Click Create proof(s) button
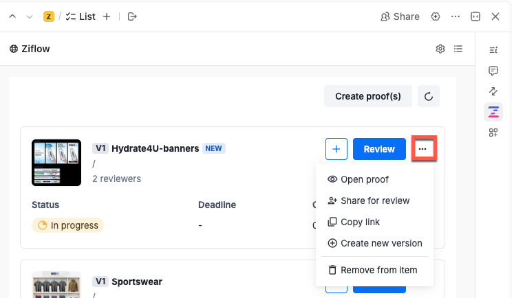Screen dimensions: 514x298 pos(368,96)
